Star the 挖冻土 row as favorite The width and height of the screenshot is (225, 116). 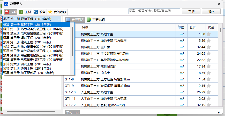(209, 73)
